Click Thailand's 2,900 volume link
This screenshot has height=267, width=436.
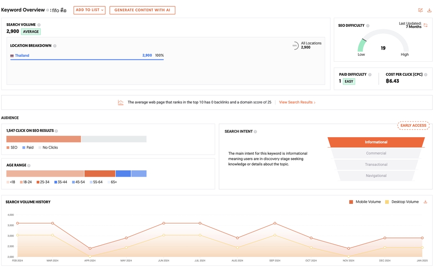(x=147, y=55)
